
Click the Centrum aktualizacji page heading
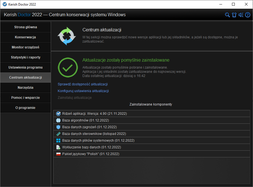(x=102, y=30)
